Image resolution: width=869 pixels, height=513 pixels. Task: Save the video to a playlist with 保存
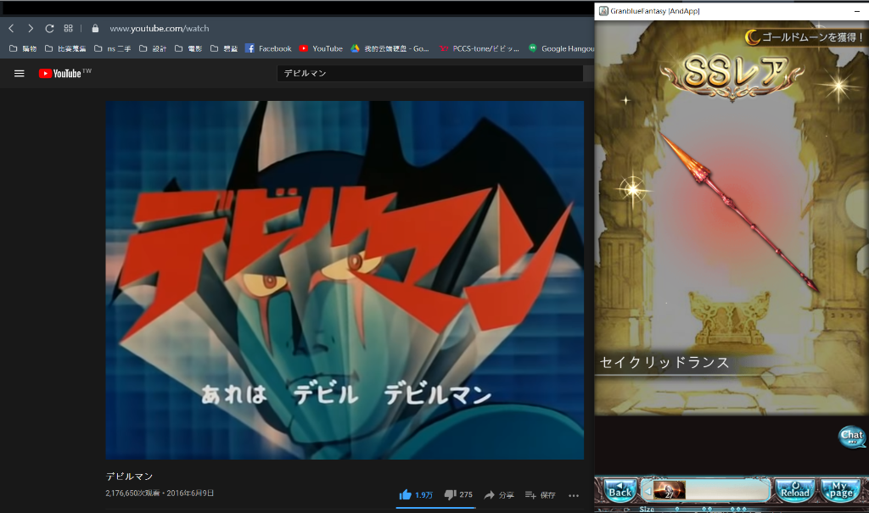tap(541, 494)
